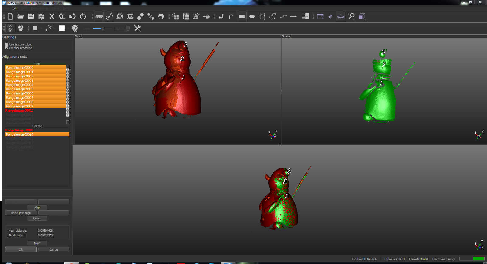Open the purple view cube icon
The height and width of the screenshot is (264, 487).
pyautogui.click(x=362, y=16)
